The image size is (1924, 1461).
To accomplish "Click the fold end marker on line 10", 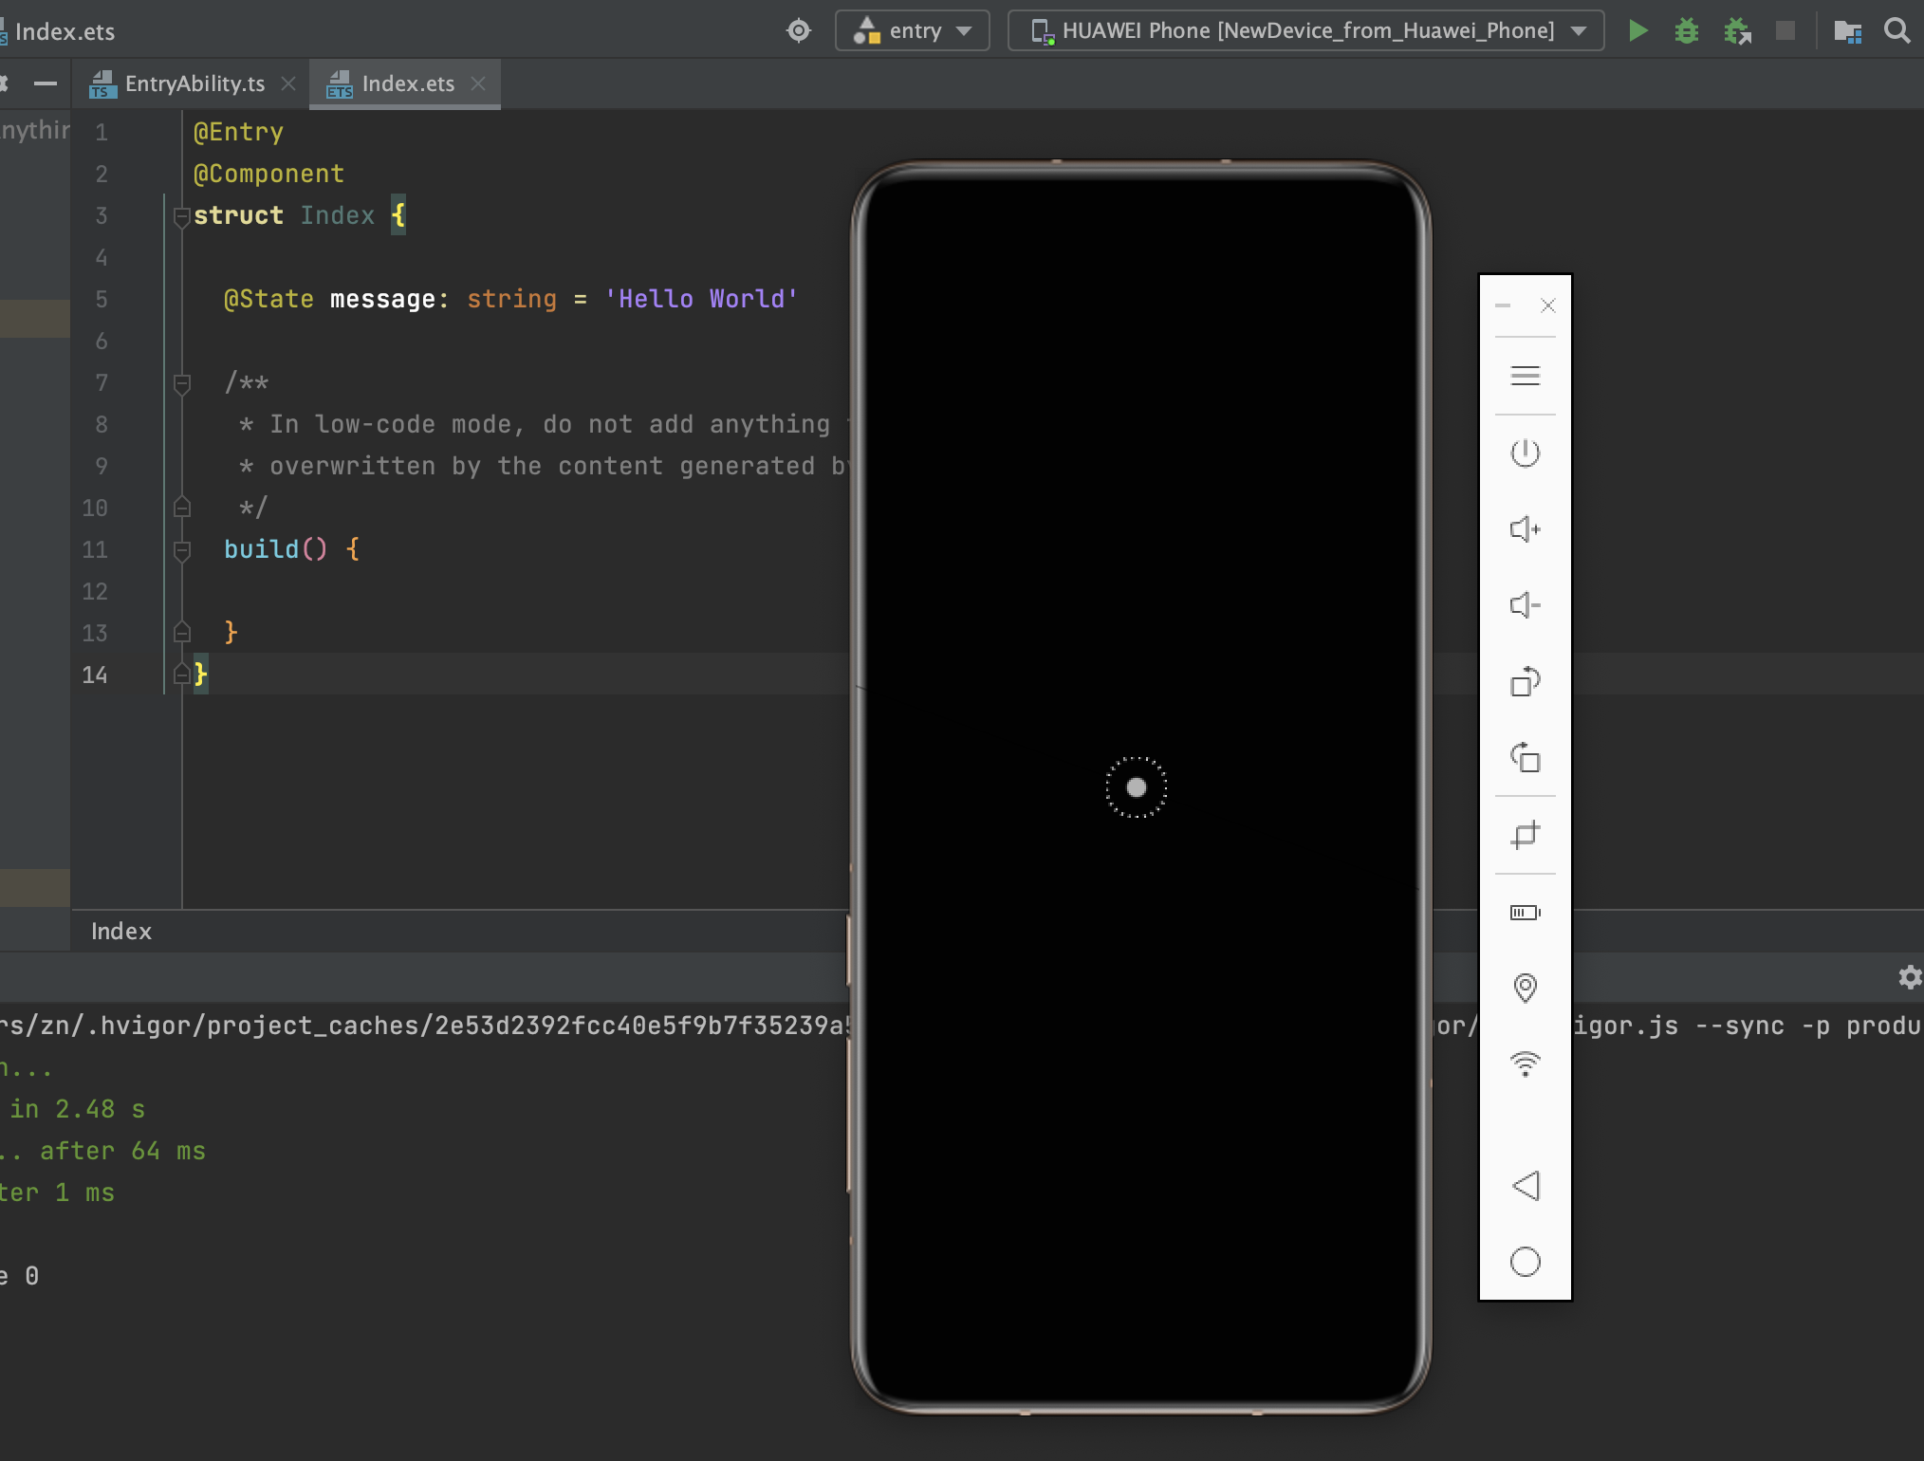I will tap(182, 508).
